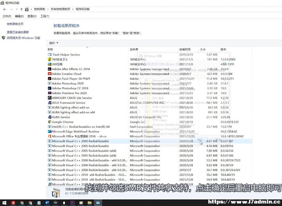The image size is (282, 206).
Task: Click the Adobe Premiere Pro 2020 list icon
Action: click(50, 93)
